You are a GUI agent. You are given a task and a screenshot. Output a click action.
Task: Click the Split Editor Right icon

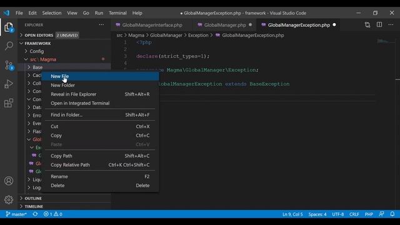click(379, 25)
